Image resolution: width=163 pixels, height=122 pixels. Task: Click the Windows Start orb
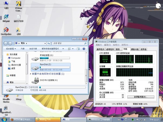pyautogui.click(x=4, y=119)
